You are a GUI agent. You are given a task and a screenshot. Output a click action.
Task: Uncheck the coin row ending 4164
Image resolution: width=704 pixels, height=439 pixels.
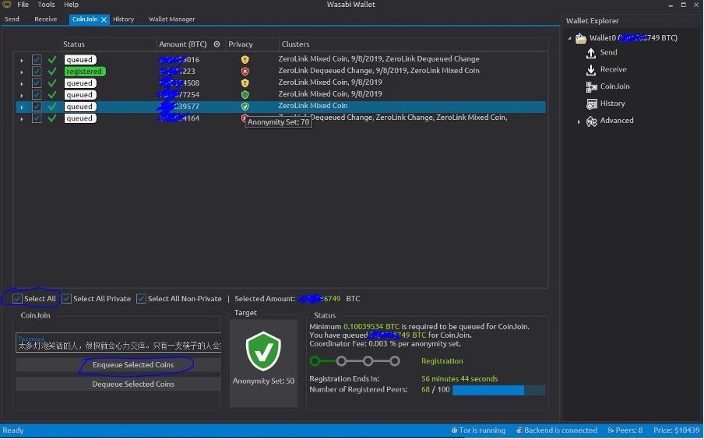(x=37, y=118)
